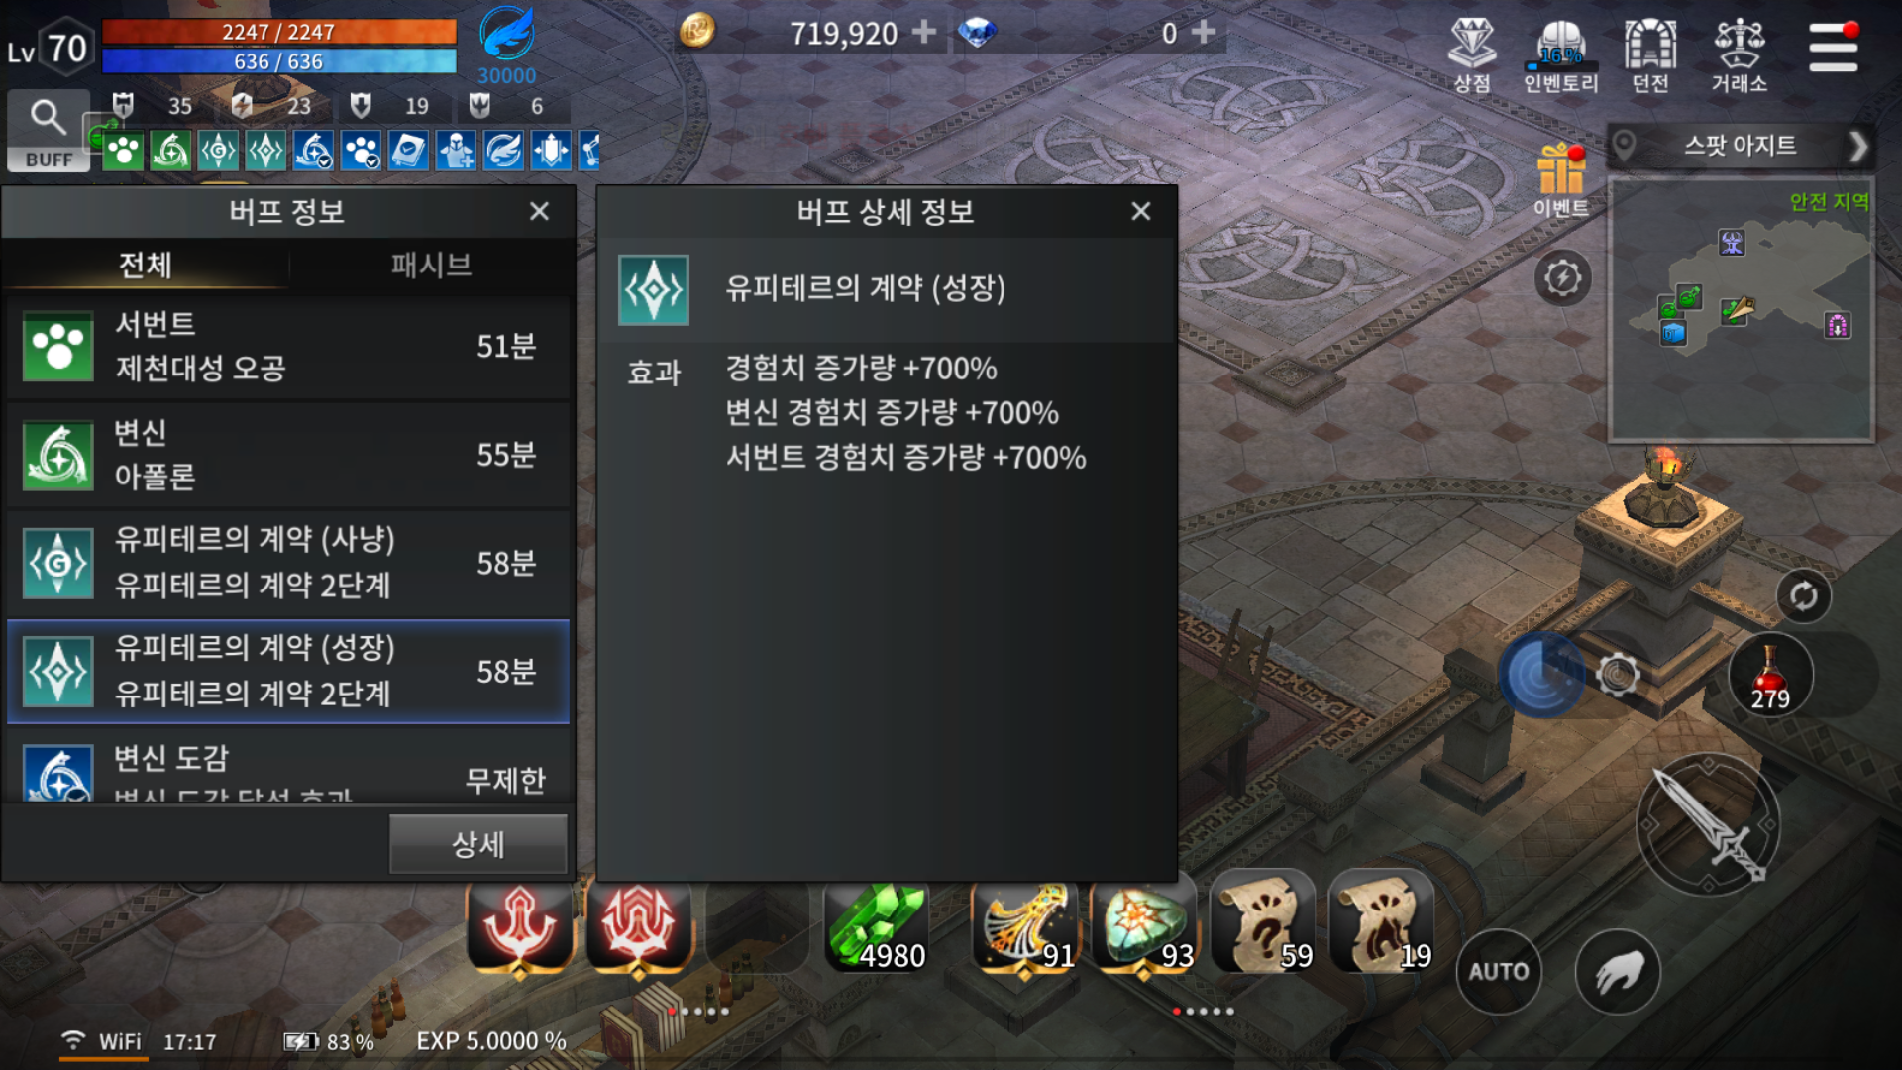Tap the hand pickup icon
This screenshot has width=1902, height=1070.
[x=1618, y=972]
